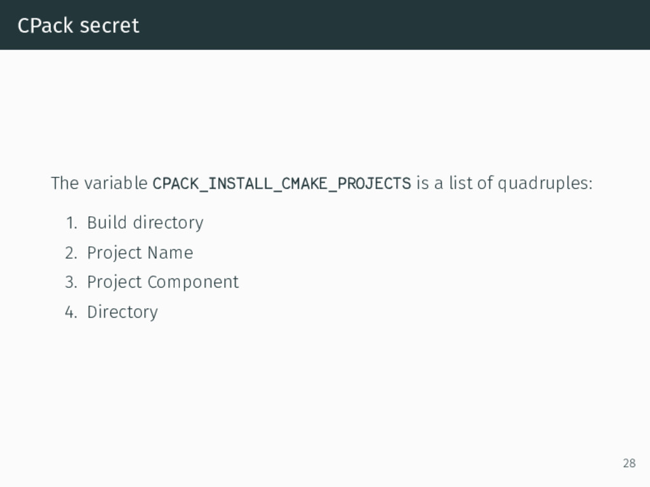Click the list number '1.'
This screenshot has height=487, width=650.
pyautogui.click(x=72, y=223)
